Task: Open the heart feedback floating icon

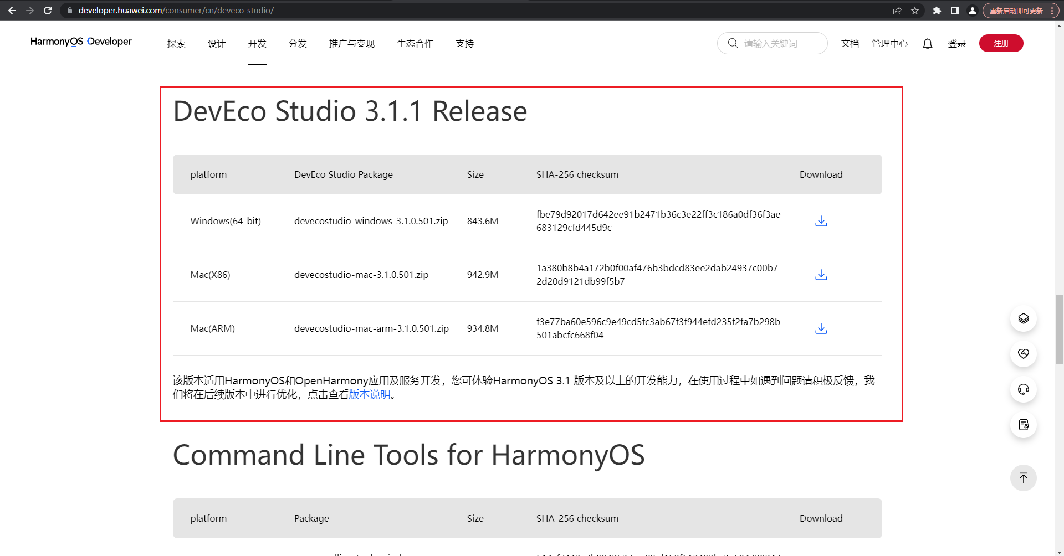Action: tap(1024, 354)
